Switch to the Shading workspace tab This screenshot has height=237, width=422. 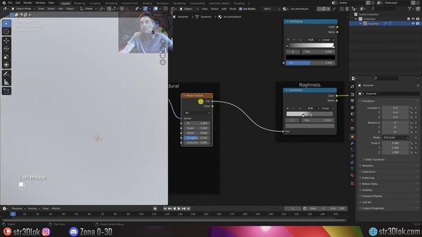pos(147,3)
